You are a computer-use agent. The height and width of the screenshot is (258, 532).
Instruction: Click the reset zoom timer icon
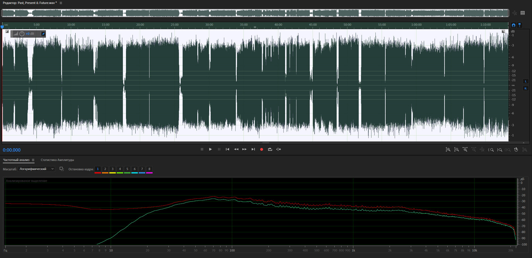coord(516,150)
